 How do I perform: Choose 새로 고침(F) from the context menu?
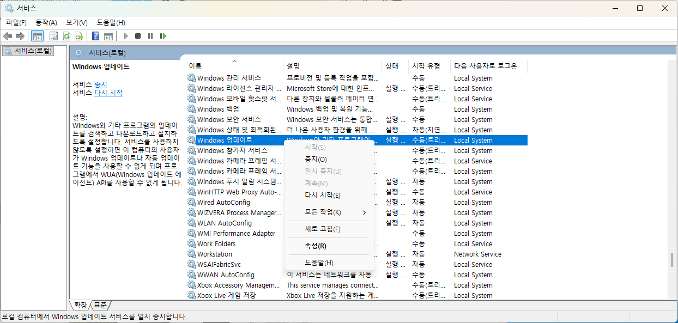[329, 229]
